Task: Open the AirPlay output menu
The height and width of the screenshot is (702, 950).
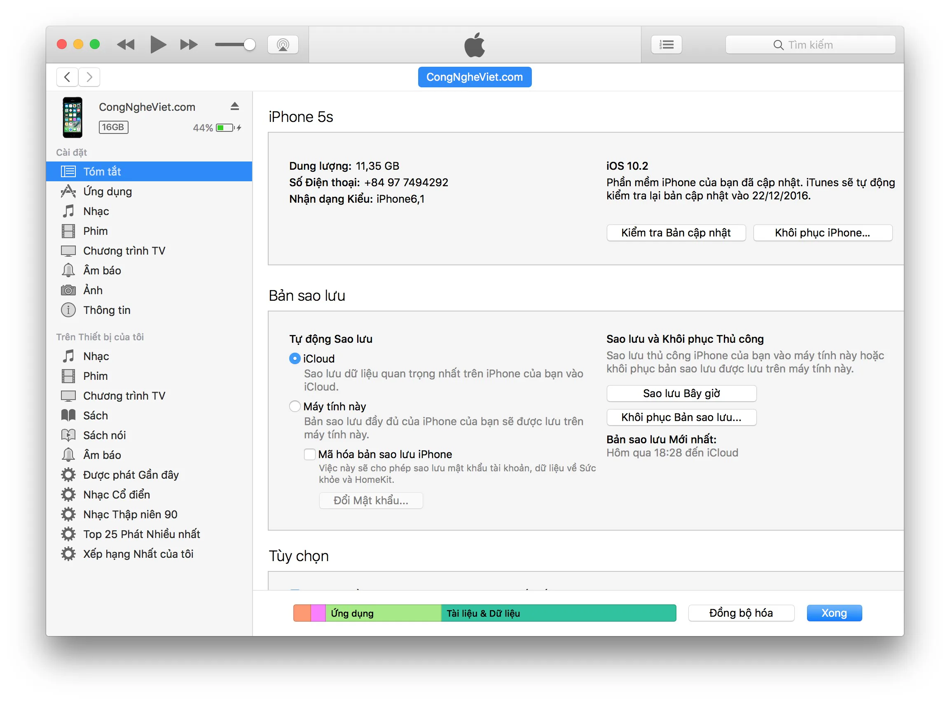Action: (x=283, y=44)
